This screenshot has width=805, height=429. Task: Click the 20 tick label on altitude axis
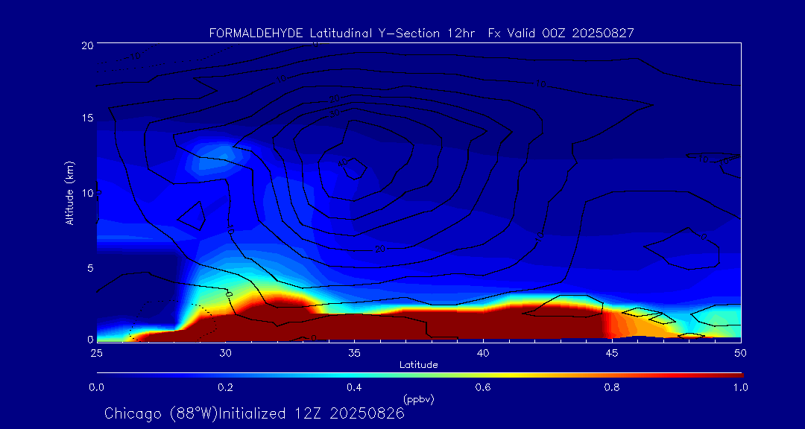(86, 45)
